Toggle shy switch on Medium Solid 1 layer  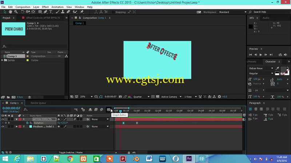pos(59,126)
